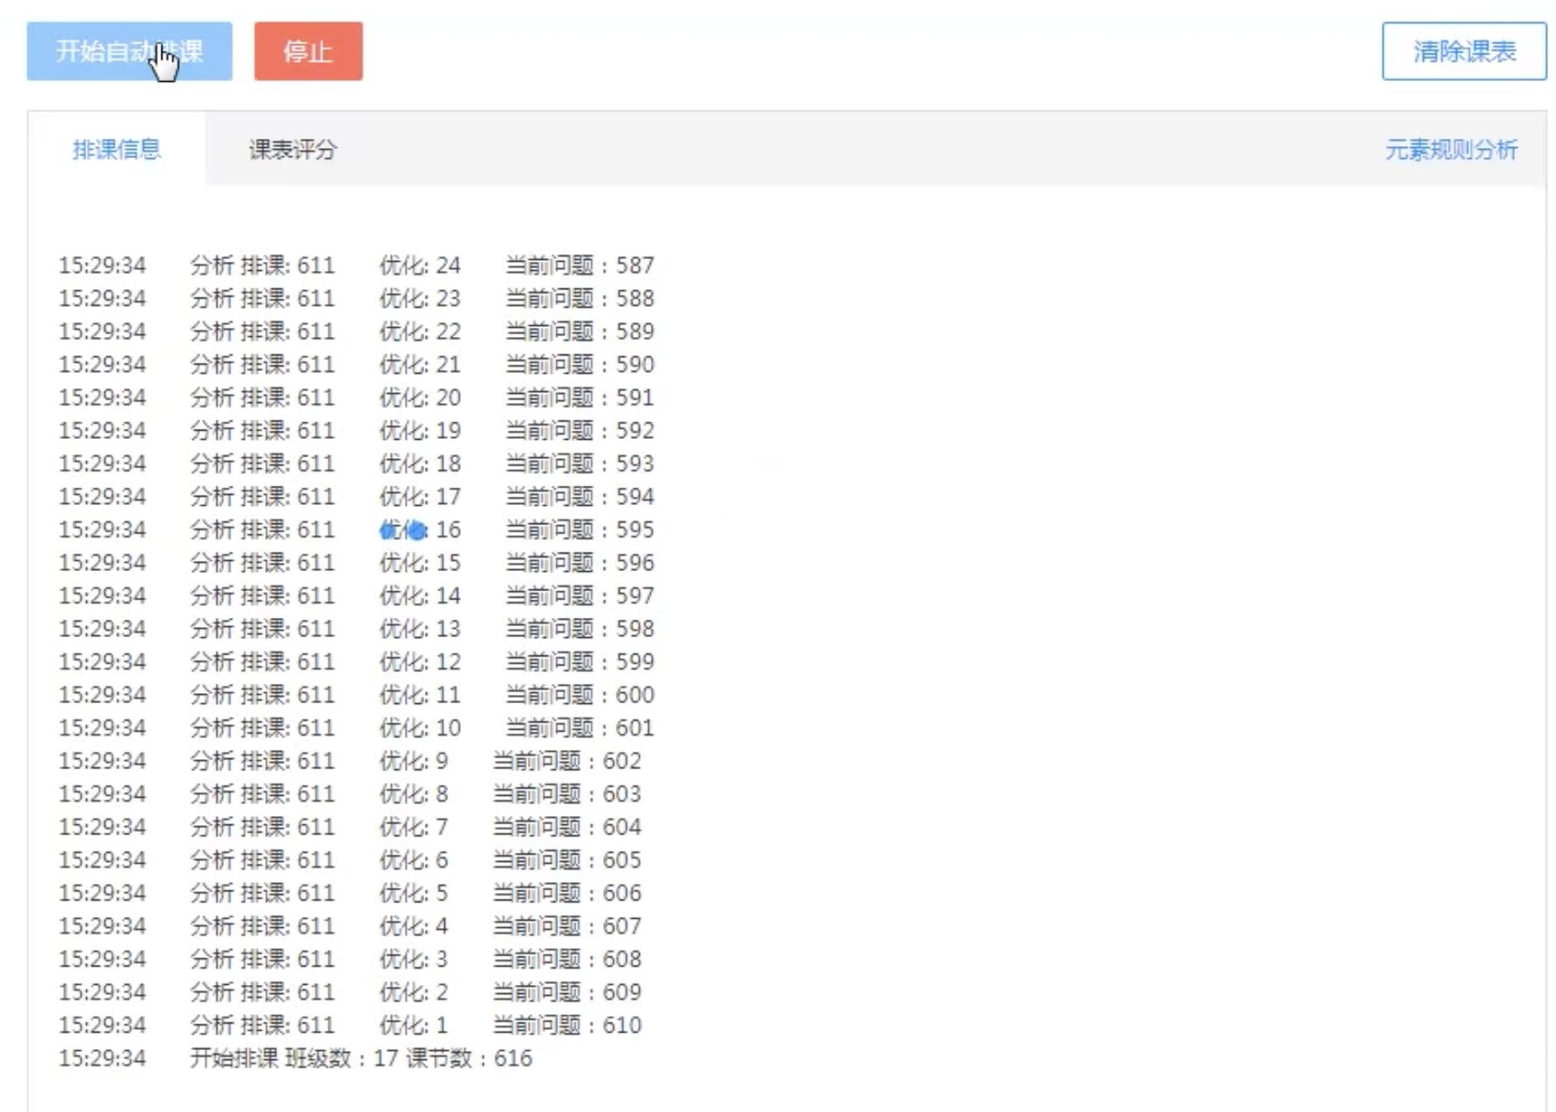Click the text 优化: 14

[x=420, y=595]
